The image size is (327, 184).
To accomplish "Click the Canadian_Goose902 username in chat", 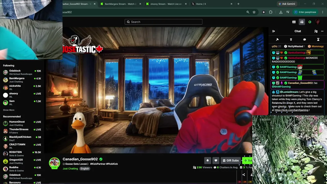I will (300, 83).
